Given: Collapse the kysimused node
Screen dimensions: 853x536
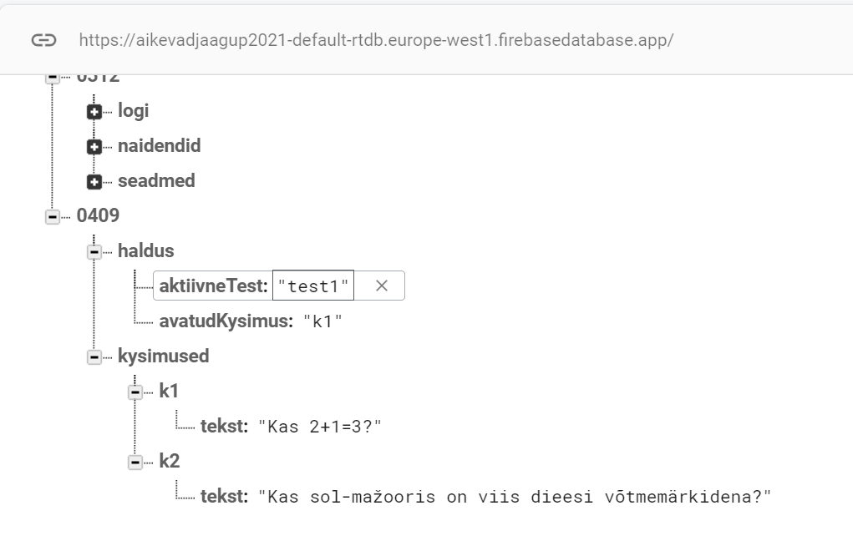Looking at the screenshot, I should pos(94,357).
